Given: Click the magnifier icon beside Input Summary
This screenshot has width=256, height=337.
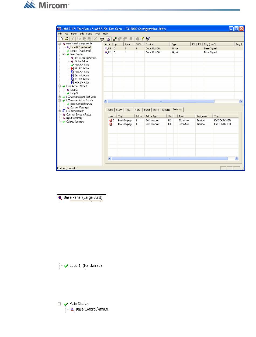Looking at the screenshot, I should click(x=64, y=118).
